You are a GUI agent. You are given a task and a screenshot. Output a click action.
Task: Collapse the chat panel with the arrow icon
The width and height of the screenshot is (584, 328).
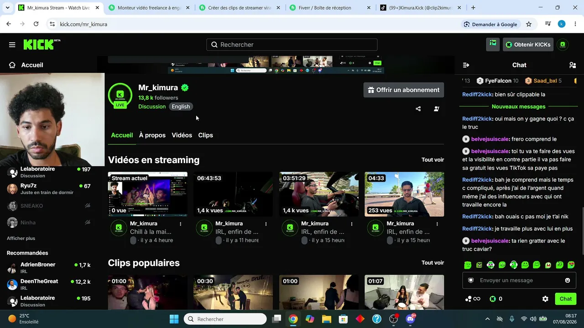[466, 65]
